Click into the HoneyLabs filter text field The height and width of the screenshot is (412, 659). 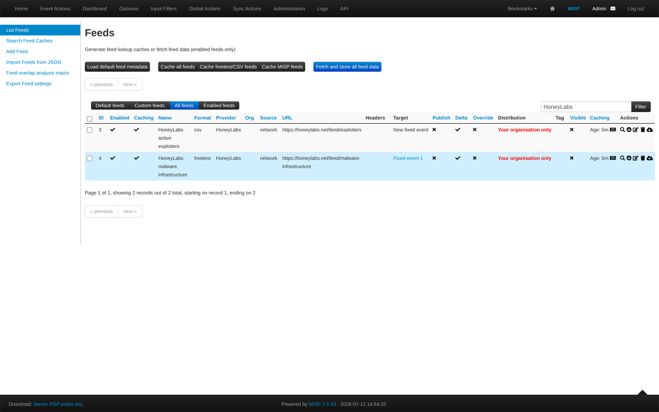586,107
